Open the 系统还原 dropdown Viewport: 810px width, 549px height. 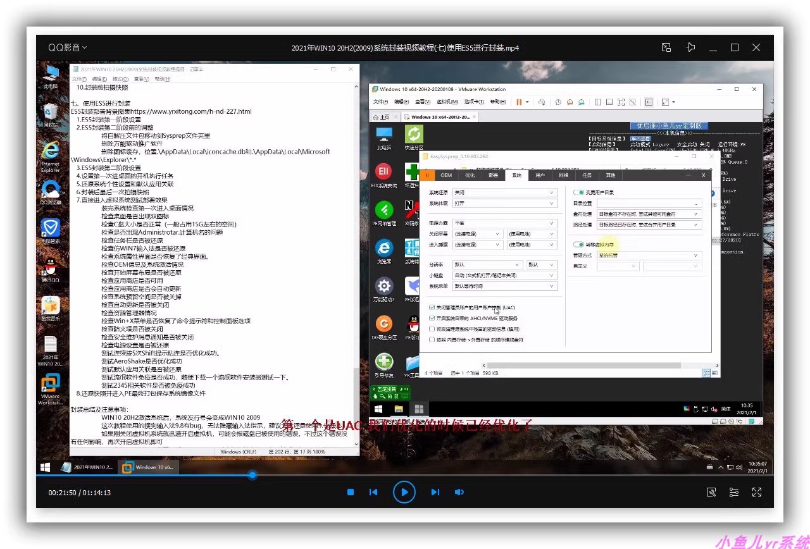tap(504, 192)
